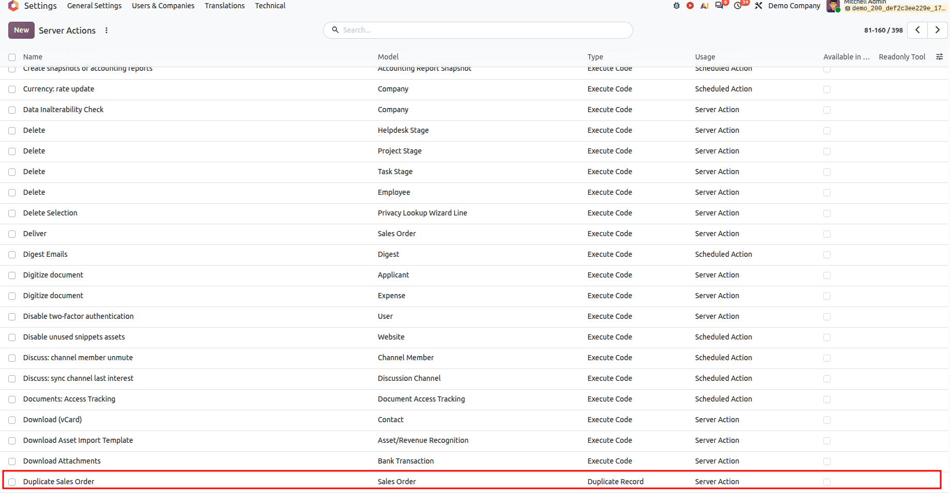Sort by the Usage column header

[705, 57]
